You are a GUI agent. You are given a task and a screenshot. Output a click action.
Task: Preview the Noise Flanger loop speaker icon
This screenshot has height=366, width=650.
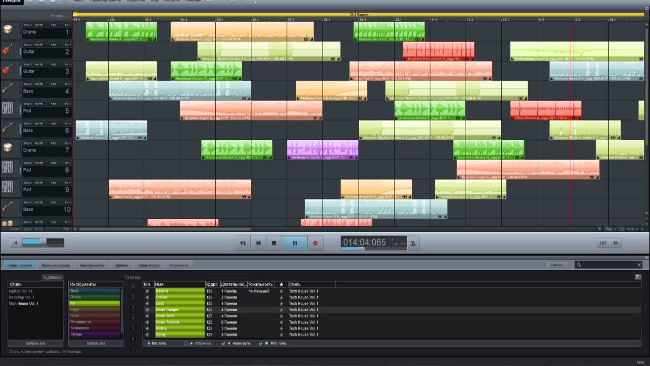click(x=147, y=310)
